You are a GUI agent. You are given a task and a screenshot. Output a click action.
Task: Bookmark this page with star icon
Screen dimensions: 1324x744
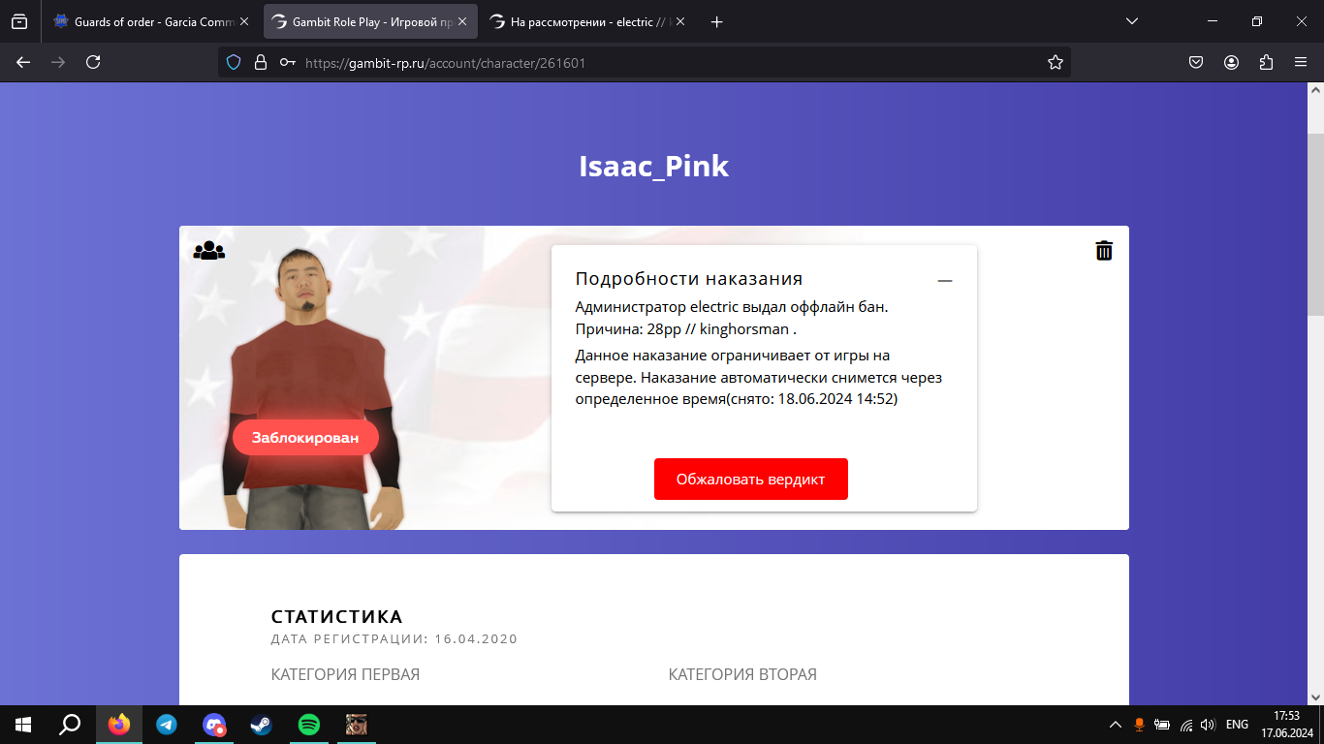click(x=1056, y=62)
